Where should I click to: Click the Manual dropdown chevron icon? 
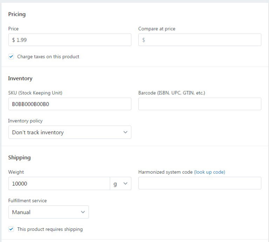pyautogui.click(x=83, y=212)
